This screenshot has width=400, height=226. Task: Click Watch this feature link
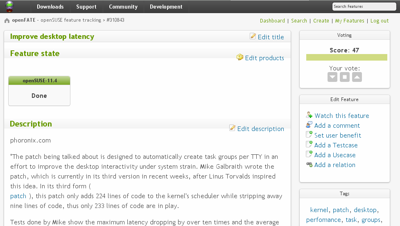(x=341, y=115)
